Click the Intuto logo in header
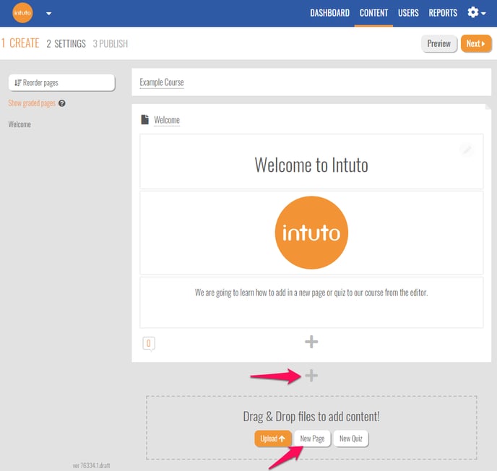 (22, 13)
